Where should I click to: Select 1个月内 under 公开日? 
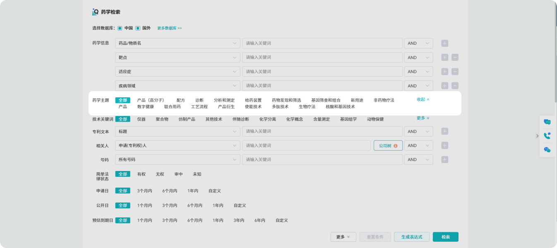[145, 205]
